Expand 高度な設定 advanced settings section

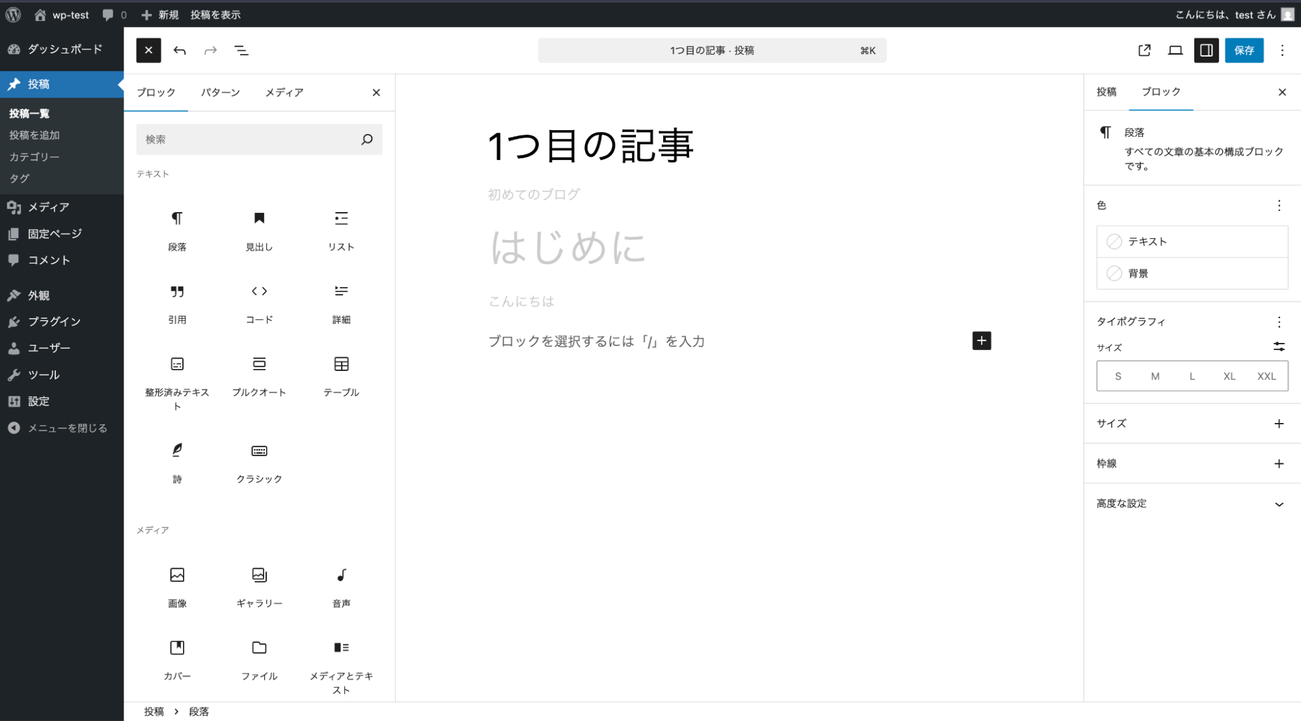point(1192,504)
